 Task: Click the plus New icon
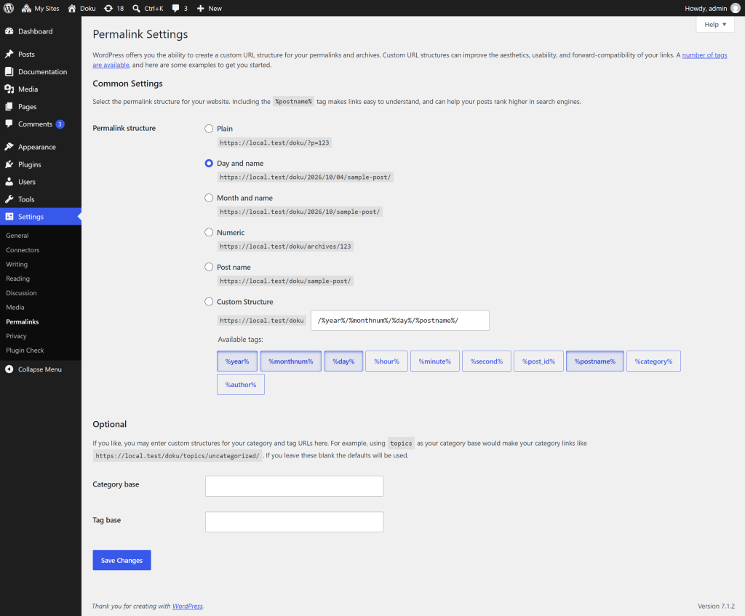(x=201, y=9)
